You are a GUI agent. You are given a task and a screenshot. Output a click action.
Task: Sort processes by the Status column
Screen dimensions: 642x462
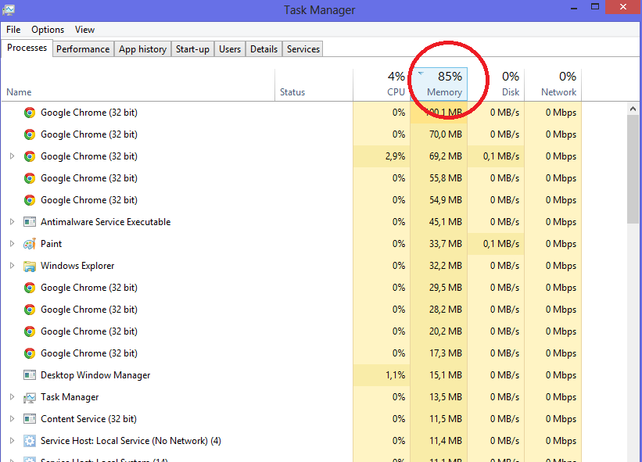314,84
